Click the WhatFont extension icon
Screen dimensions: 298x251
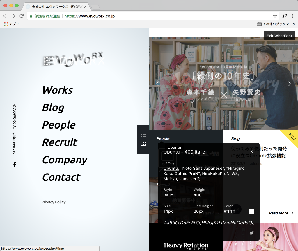tap(285, 16)
